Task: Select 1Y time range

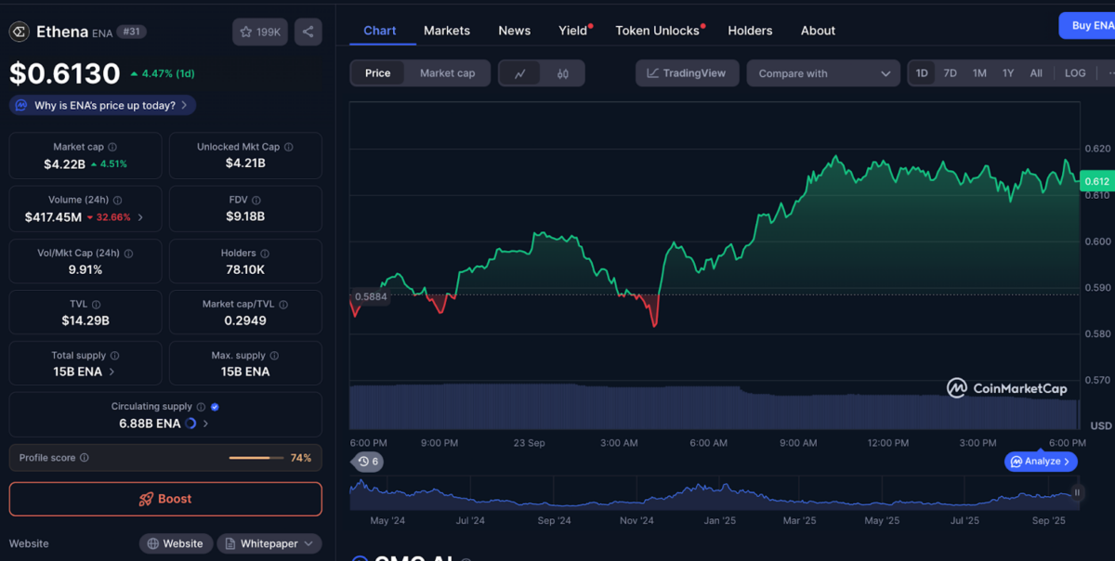Action: (x=1008, y=73)
